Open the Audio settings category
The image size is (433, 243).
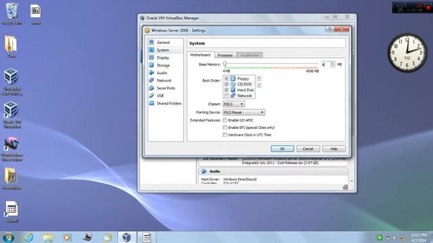[x=162, y=73]
